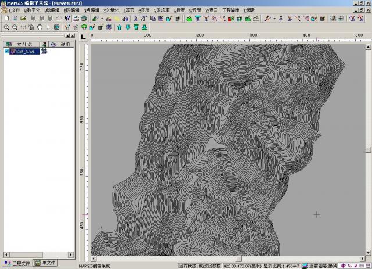Viewport: 372px width, 269px height.
Task: Switch to the 工程文件 tab
Action: point(17,263)
